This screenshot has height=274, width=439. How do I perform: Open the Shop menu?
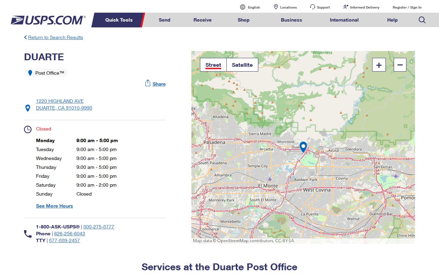[244, 20]
